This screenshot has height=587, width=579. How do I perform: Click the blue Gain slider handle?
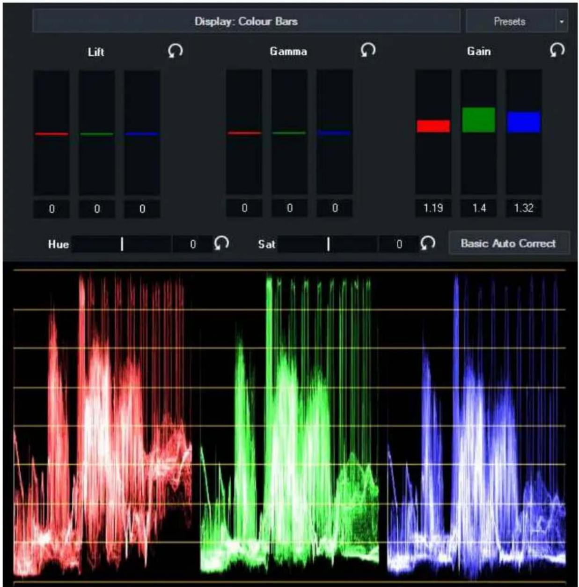point(524,122)
